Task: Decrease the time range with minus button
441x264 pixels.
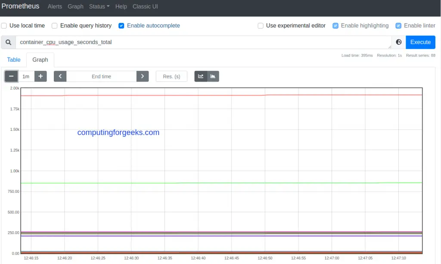Action: pyautogui.click(x=11, y=76)
